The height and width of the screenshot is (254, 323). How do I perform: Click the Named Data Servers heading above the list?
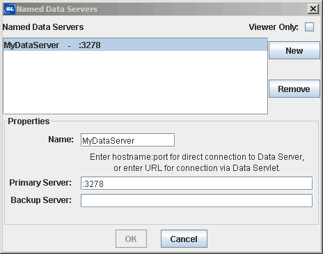[x=43, y=27]
